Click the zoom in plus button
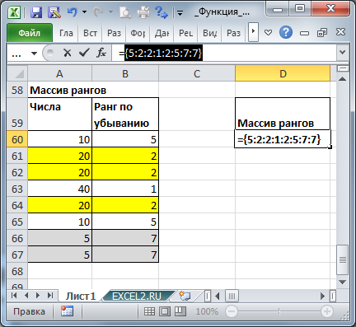The width and height of the screenshot is (356, 327). (x=326, y=311)
